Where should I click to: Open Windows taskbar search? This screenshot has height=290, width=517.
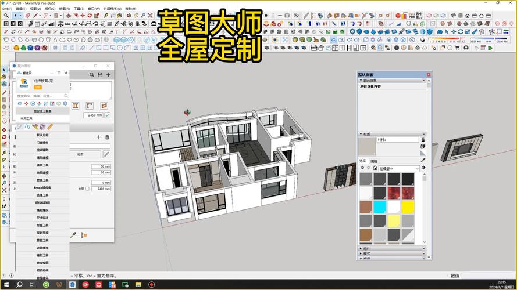pos(19,284)
